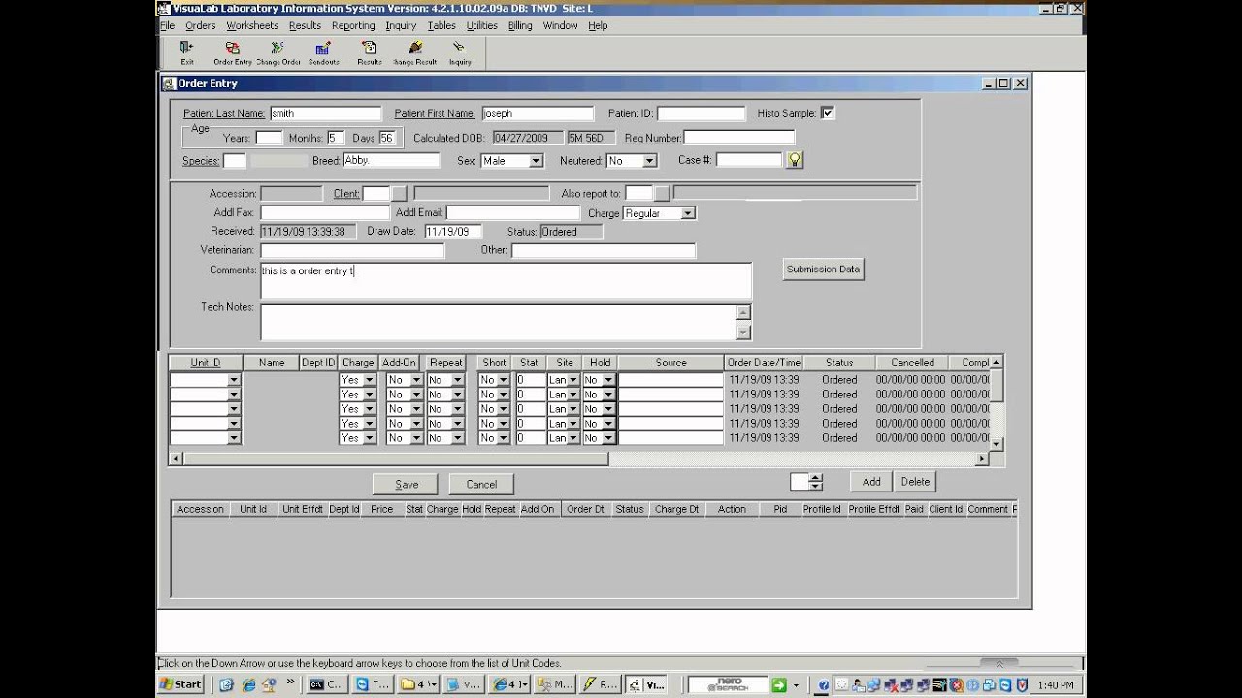The image size is (1242, 698).
Task: Launch Internet Explorer from quick launch
Action: (248, 684)
